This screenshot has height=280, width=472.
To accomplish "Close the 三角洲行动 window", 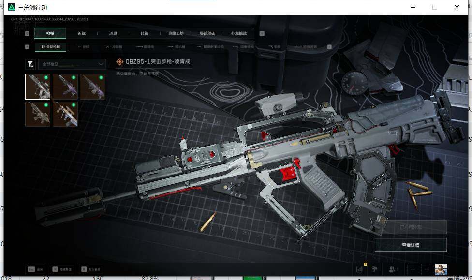I will click(457, 7).
